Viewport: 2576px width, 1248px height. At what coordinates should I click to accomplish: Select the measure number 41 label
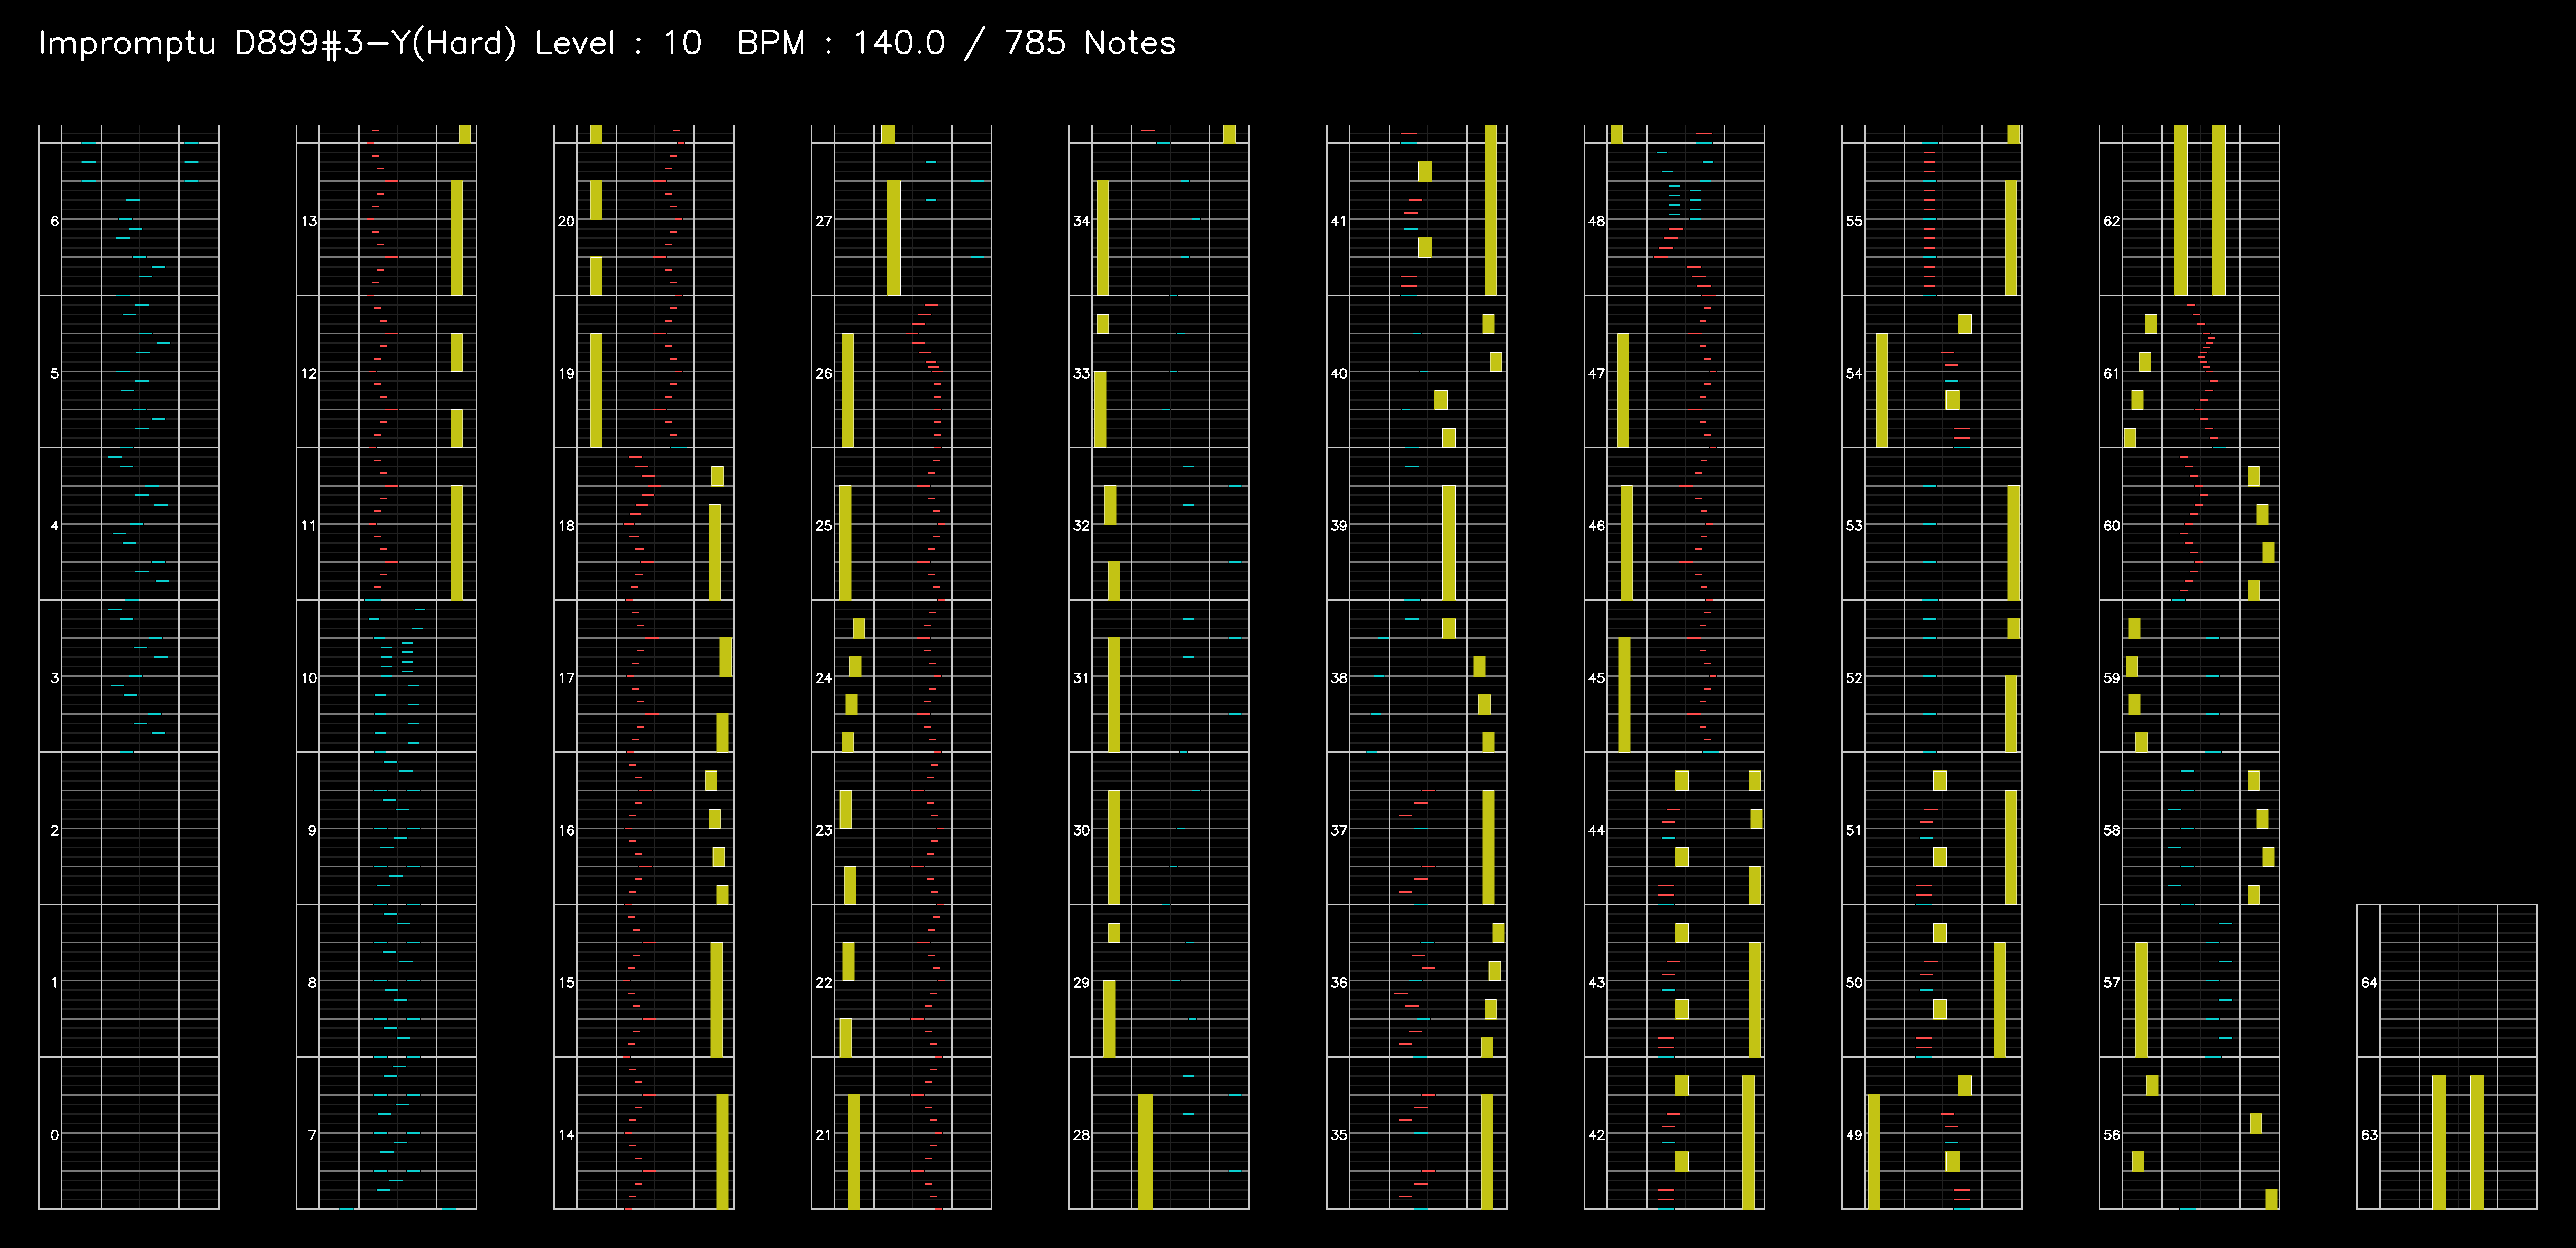[1339, 220]
